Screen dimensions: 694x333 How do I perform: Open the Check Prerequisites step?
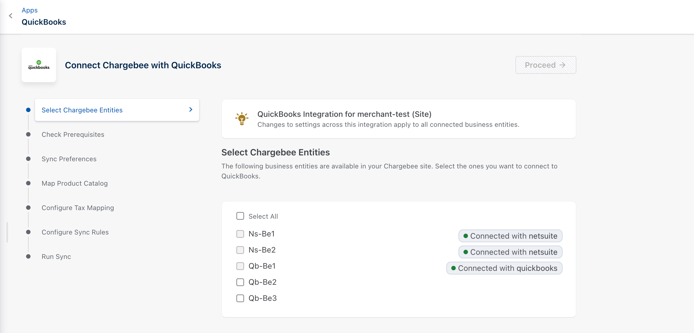[73, 135]
